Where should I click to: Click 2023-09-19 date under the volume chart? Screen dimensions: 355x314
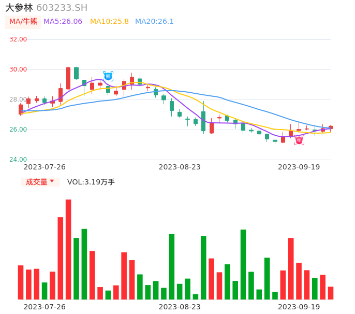pyautogui.click(x=299, y=307)
